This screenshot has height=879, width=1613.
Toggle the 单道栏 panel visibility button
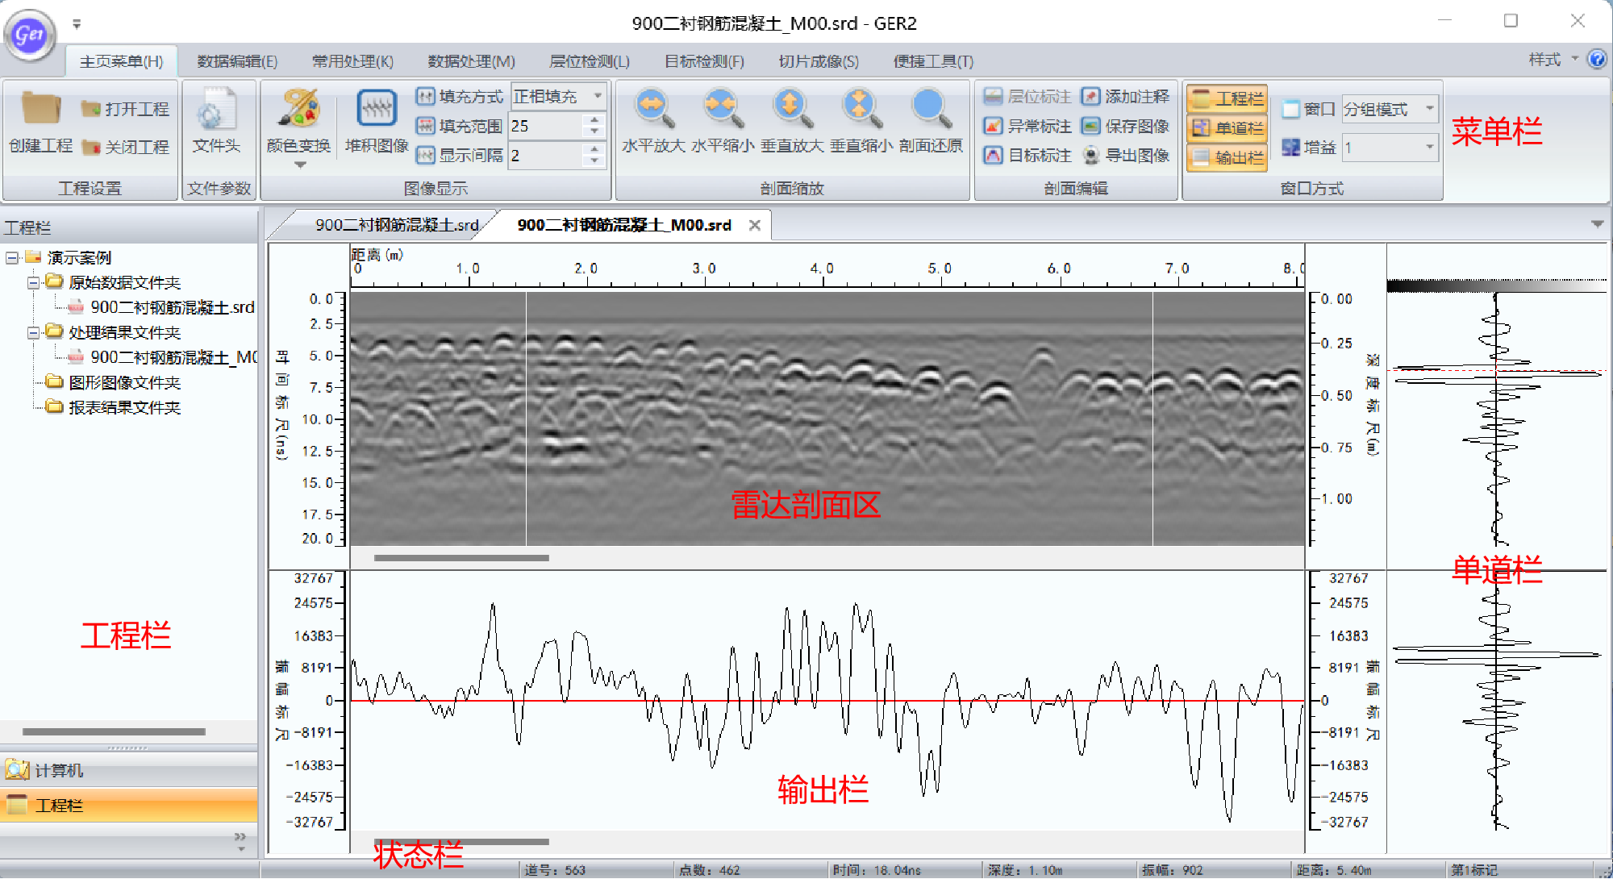[x=1227, y=128]
